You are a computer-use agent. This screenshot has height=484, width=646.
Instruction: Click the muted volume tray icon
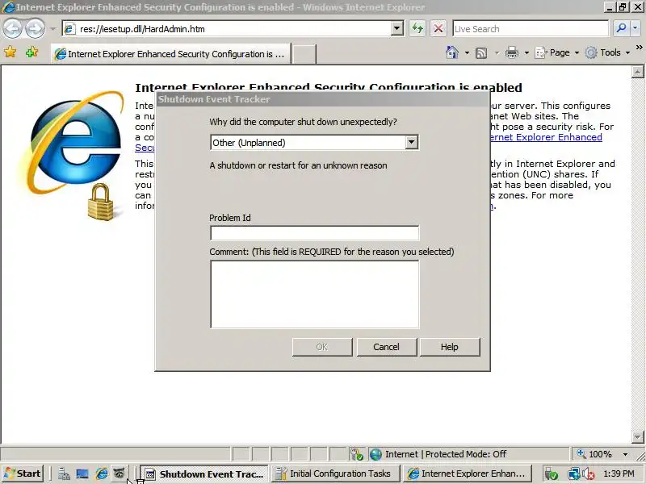(589, 474)
